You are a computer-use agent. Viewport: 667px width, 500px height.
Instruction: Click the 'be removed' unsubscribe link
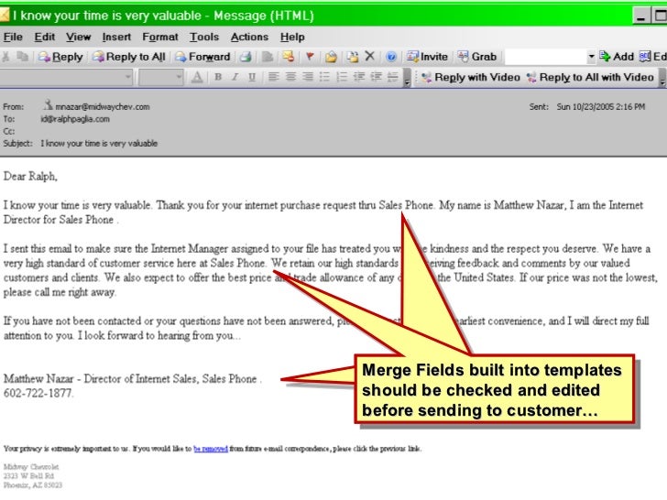[211, 449]
